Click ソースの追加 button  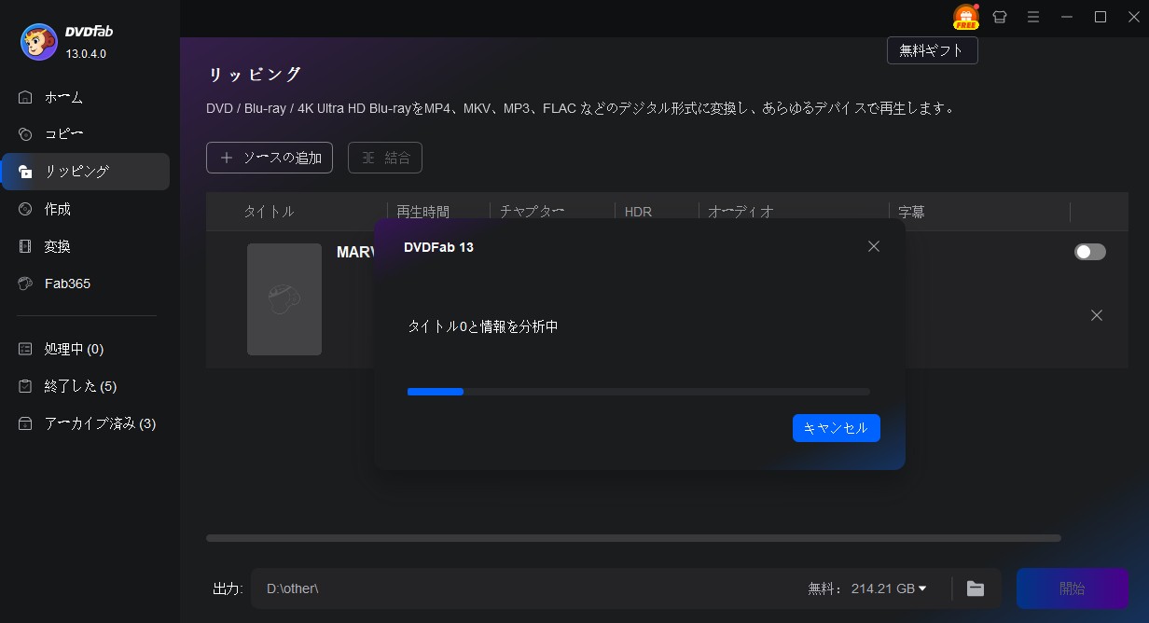click(x=270, y=158)
